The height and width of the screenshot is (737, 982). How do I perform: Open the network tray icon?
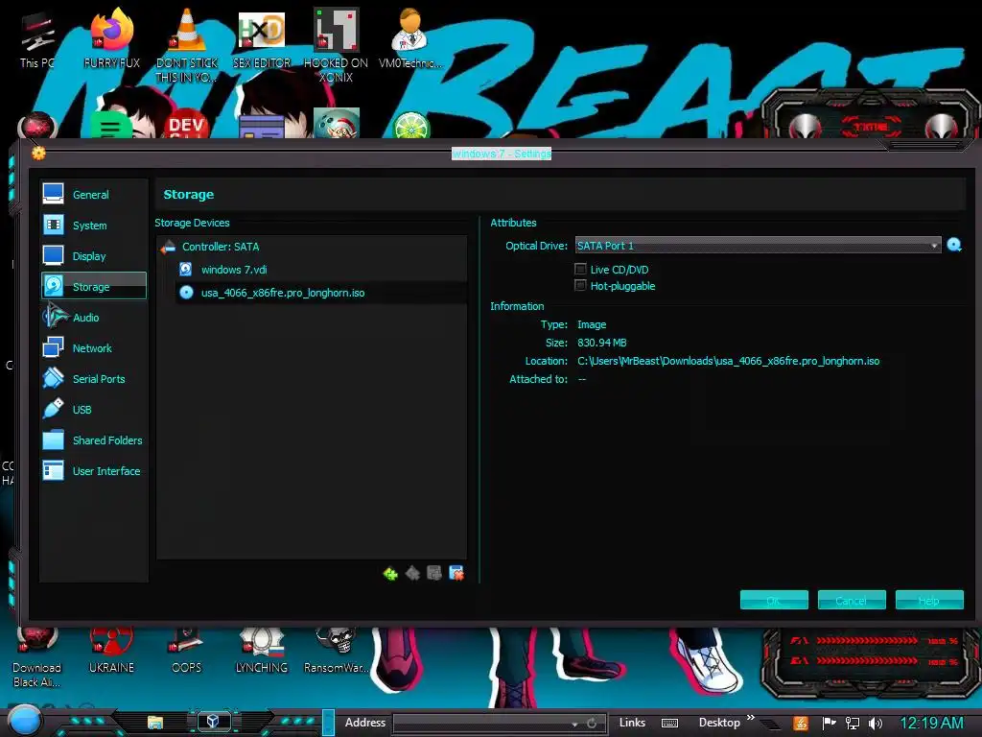[x=852, y=724]
